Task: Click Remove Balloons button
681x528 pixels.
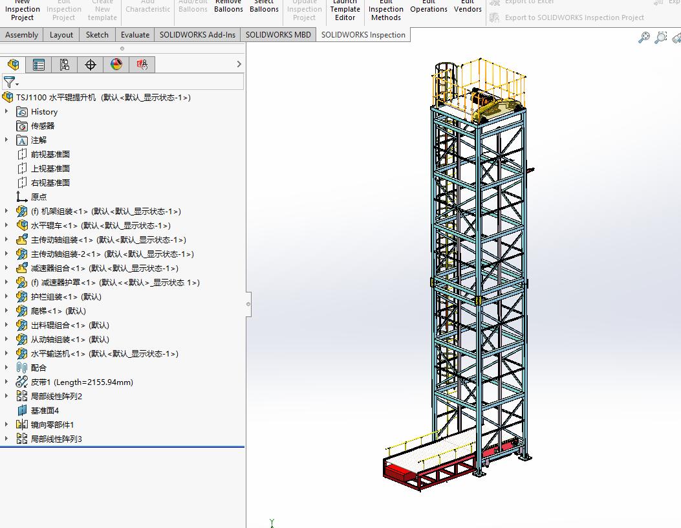Action: pos(228,7)
